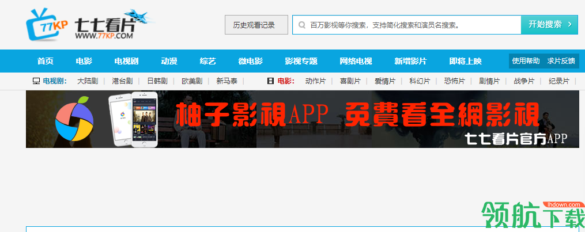Open the 动漫 nav menu
The height and width of the screenshot is (232, 585).
point(169,61)
